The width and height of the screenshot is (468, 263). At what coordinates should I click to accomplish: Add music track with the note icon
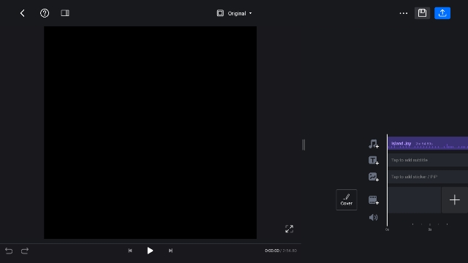point(374,144)
